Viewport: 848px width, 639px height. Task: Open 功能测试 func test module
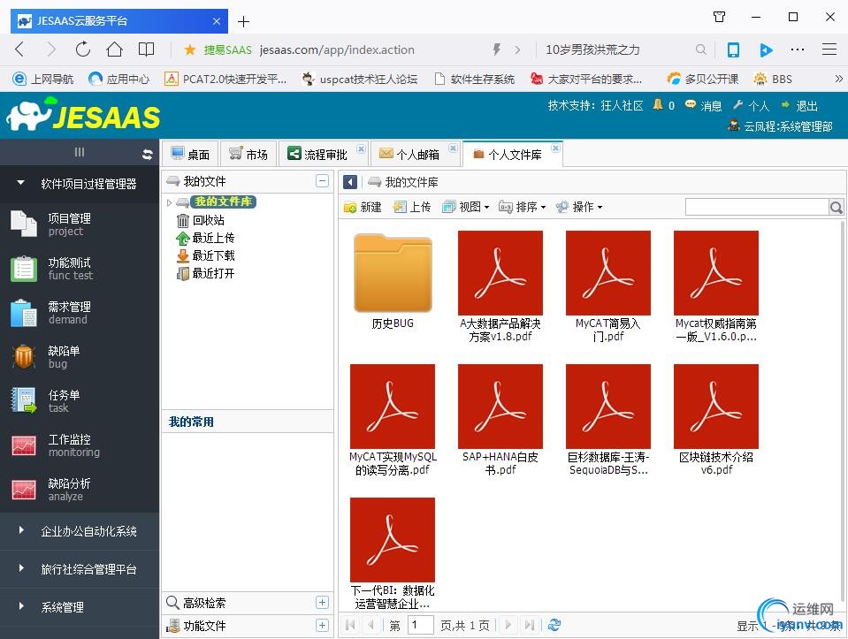[24, 269]
